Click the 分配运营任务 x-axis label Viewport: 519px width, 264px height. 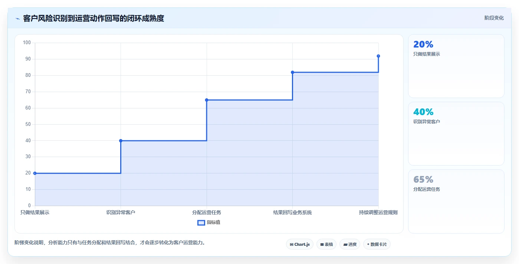[207, 212]
